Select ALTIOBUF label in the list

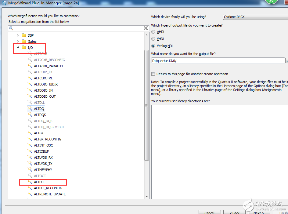pos(41,151)
